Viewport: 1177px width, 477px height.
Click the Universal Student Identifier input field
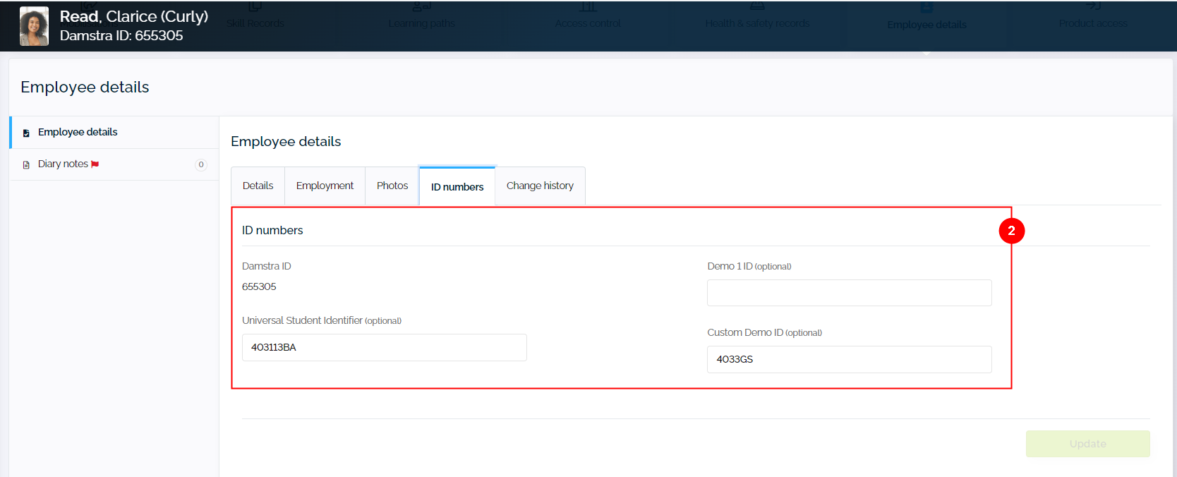(x=384, y=347)
